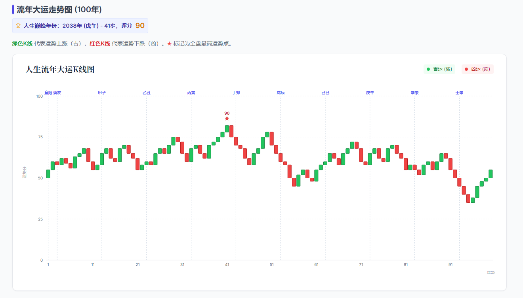Click the red star marker above the peak candle
523x298 pixels.
click(227, 119)
